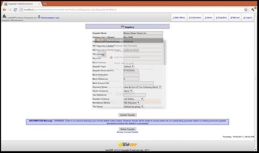Open the browser wrench settings menu
This screenshot has width=259, height=153.
coord(253,10)
